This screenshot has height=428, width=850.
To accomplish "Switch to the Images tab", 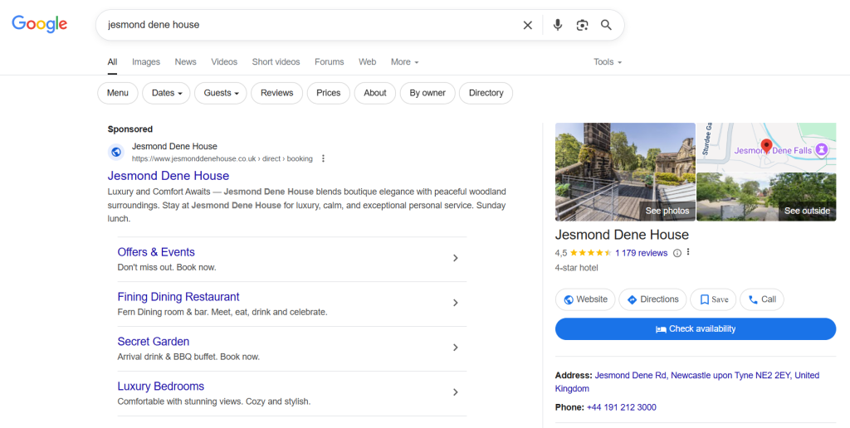I will click(x=146, y=61).
